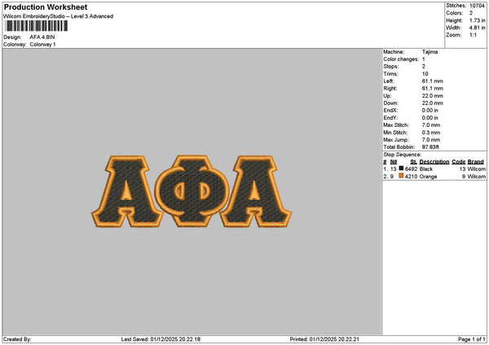Click the 'Brand' column header
Image resolution: width=489 pixels, height=345 pixels.
[476, 162]
